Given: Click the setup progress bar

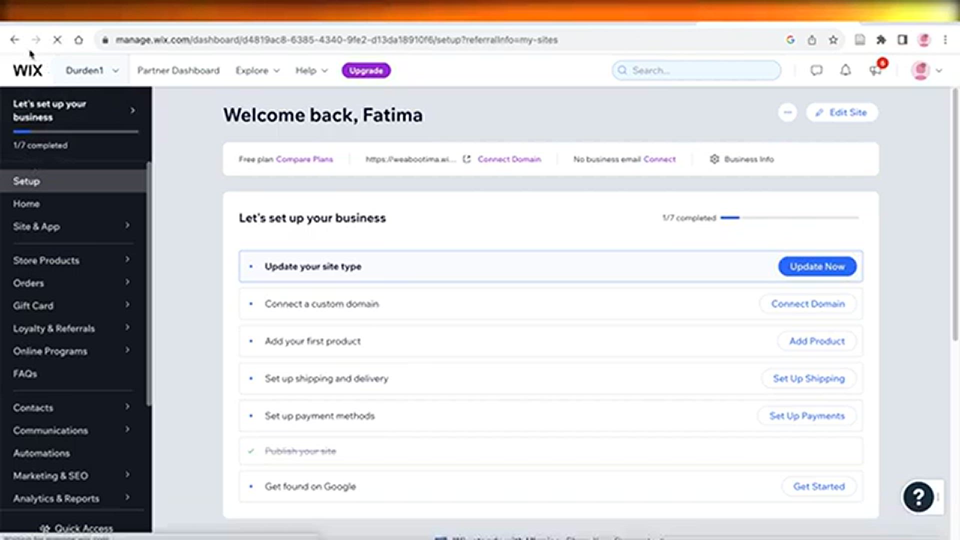Looking at the screenshot, I should 789,217.
